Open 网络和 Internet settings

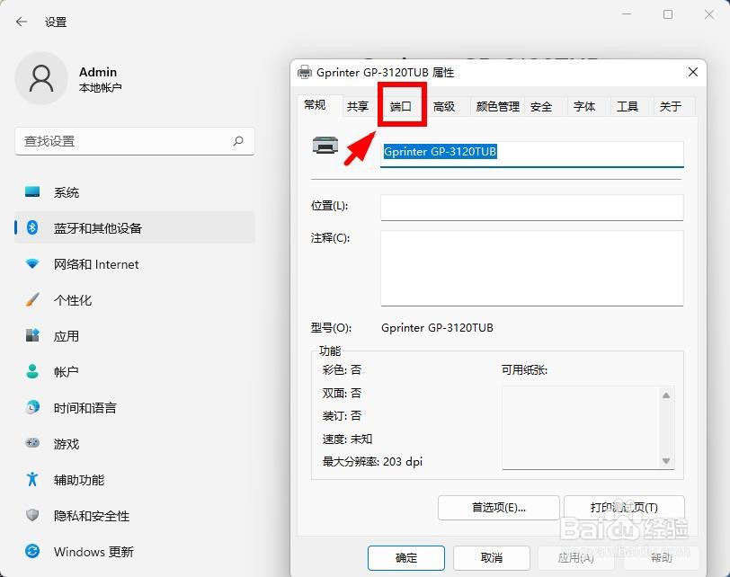pyautogui.click(x=135, y=264)
